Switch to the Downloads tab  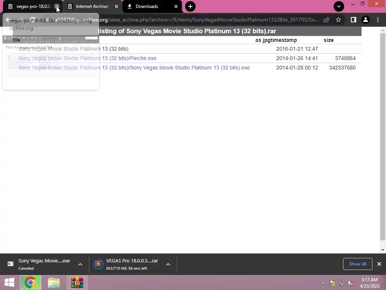coord(147,6)
